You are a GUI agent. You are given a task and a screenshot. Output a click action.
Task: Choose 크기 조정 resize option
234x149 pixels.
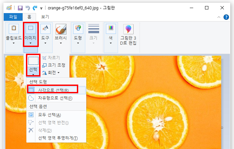pos(54,65)
